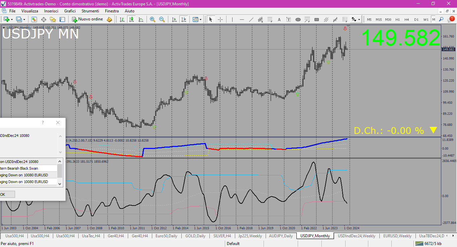This screenshot has width=457, height=247.
Task: Open the search magnifier icon
Action: [441, 19]
